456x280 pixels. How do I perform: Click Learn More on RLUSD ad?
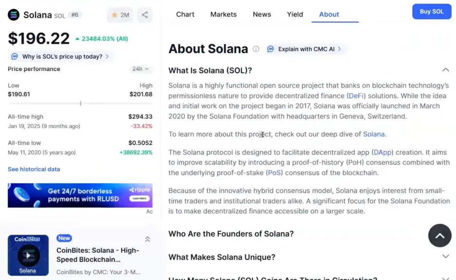pyautogui.click(x=139, y=199)
